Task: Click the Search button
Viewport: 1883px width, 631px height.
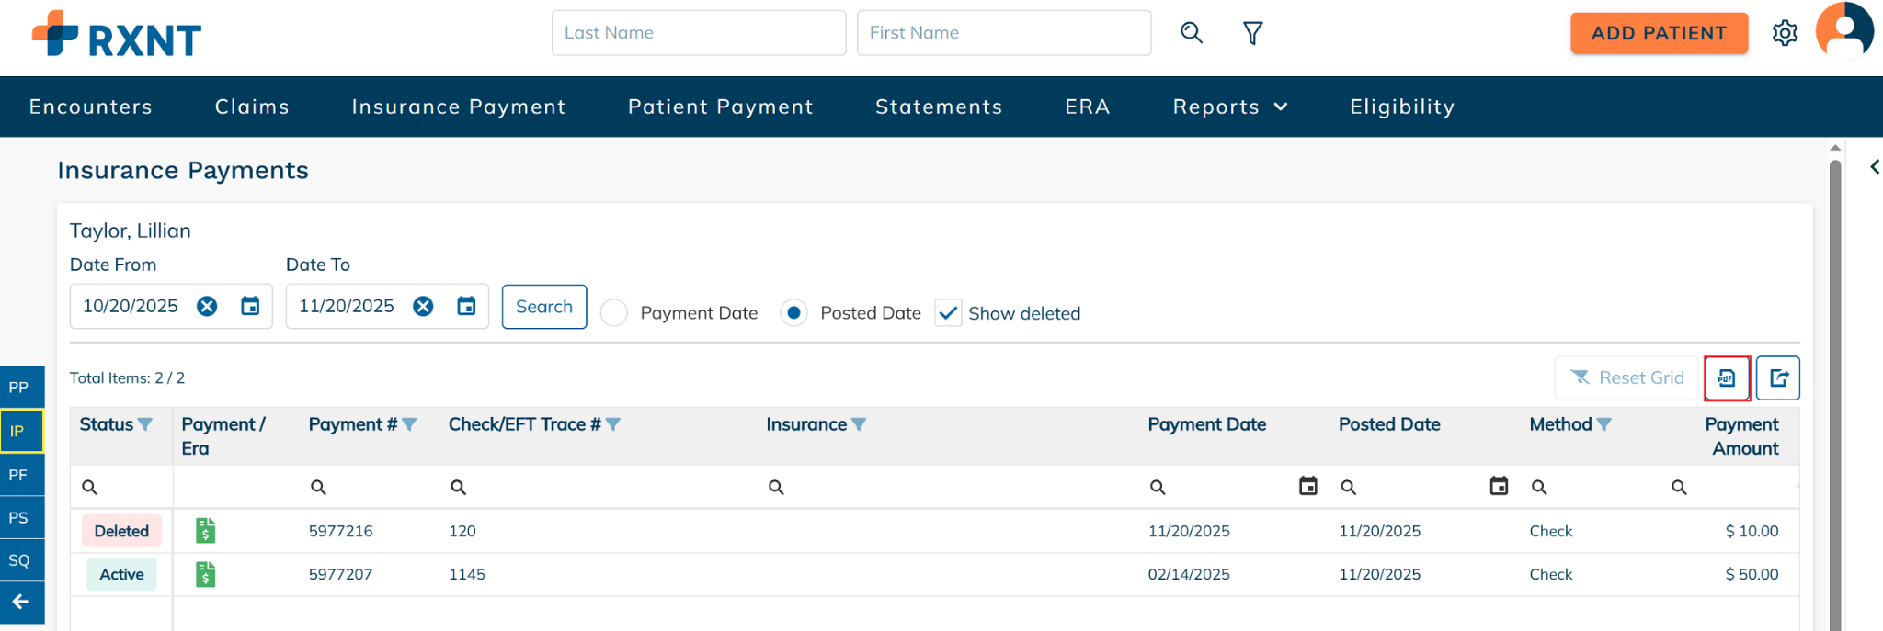Action: [x=544, y=307]
